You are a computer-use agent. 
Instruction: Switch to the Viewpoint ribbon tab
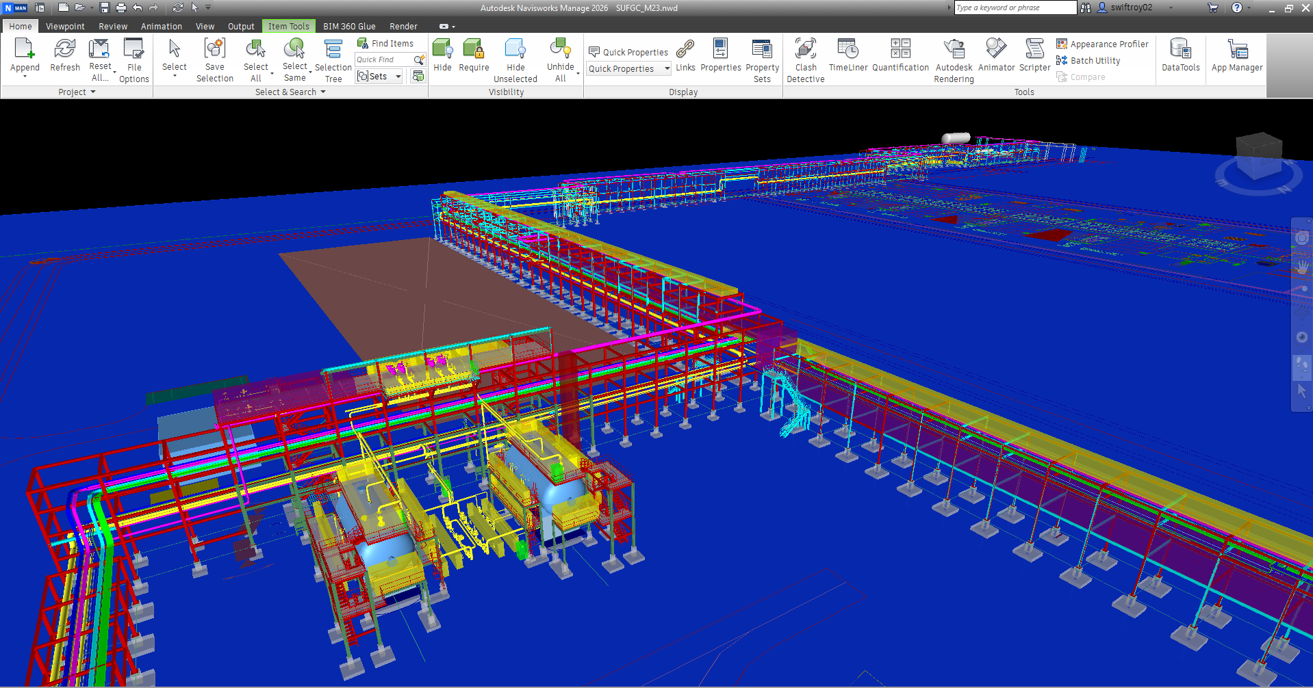[x=65, y=27]
